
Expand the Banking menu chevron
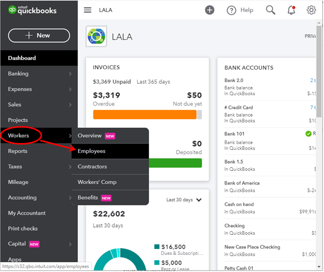tap(70, 74)
